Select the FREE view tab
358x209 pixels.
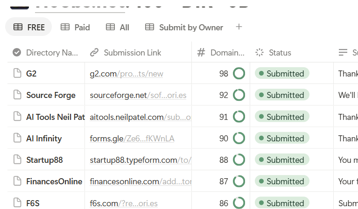28,27
